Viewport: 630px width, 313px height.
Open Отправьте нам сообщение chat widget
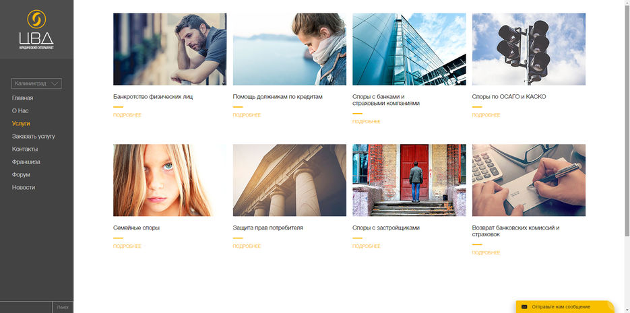pos(565,306)
